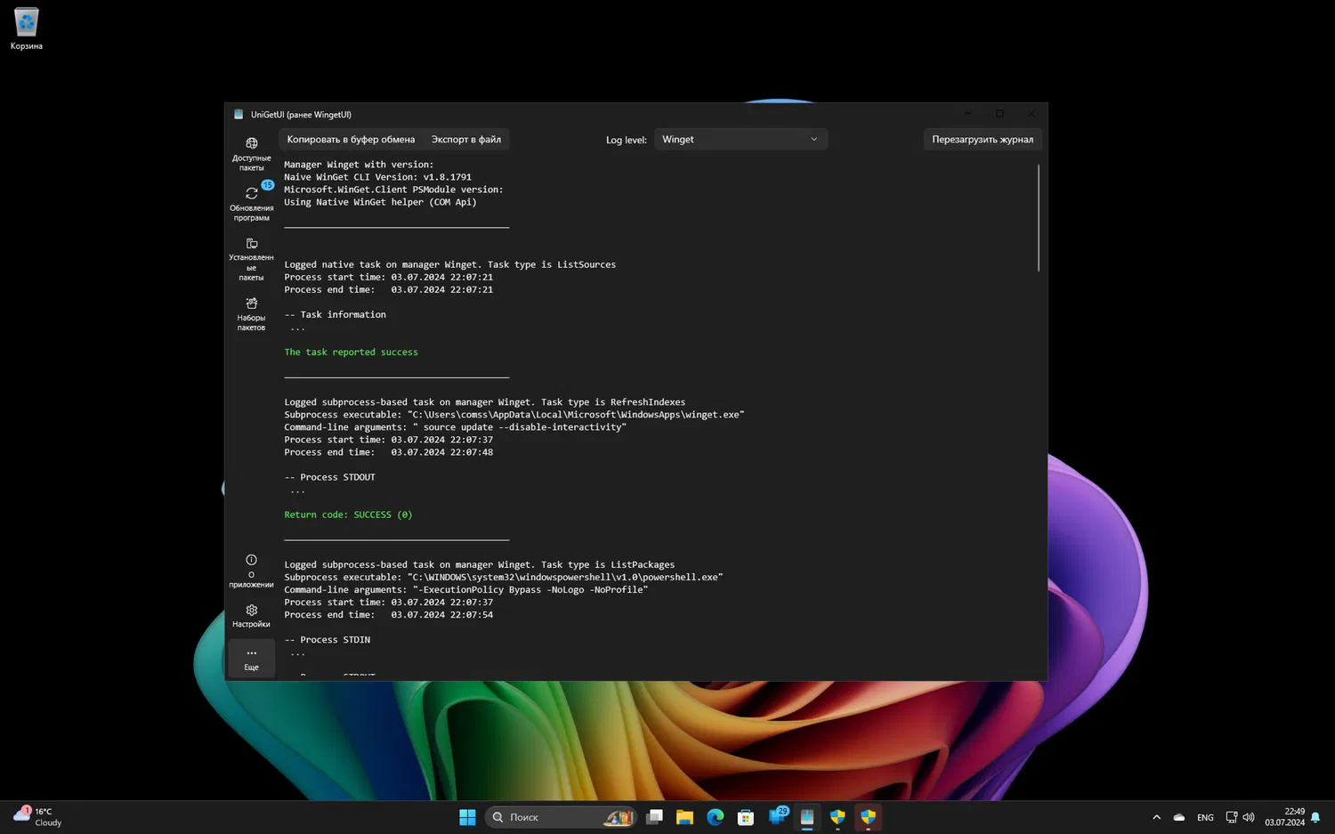
Task: Click 'Microsoft.WinGet.Client PSModule version:' line
Action: coord(393,190)
